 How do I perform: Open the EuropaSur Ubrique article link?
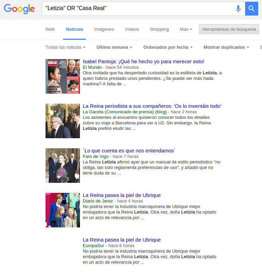(x=122, y=240)
